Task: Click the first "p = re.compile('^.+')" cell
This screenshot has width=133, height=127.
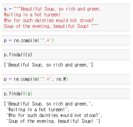Action: click(x=66, y=40)
